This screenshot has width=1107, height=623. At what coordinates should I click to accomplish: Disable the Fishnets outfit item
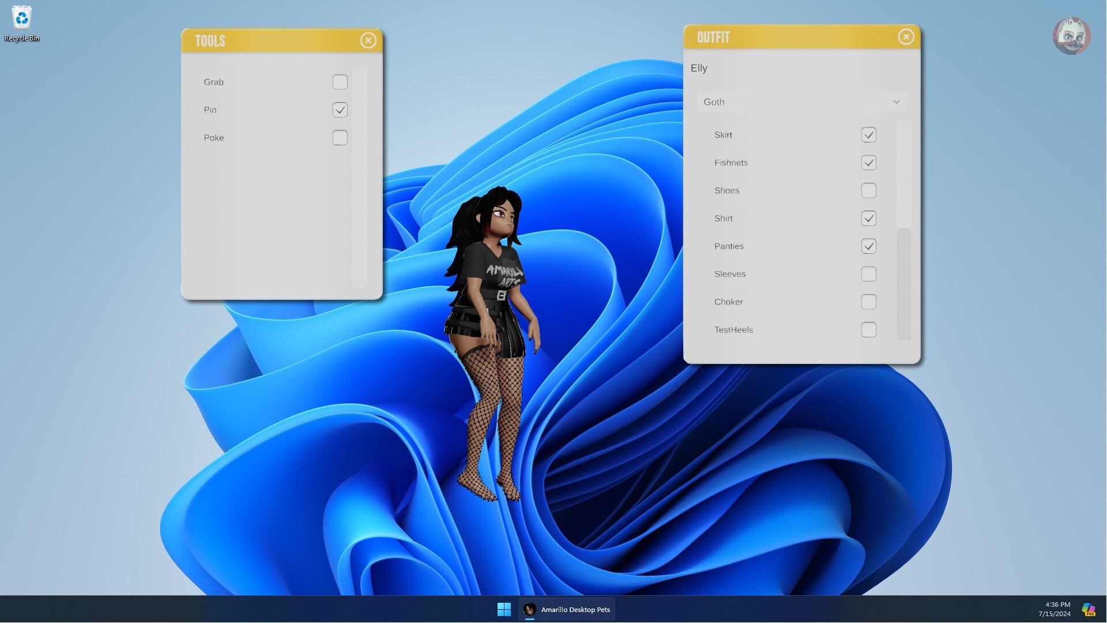[869, 162]
